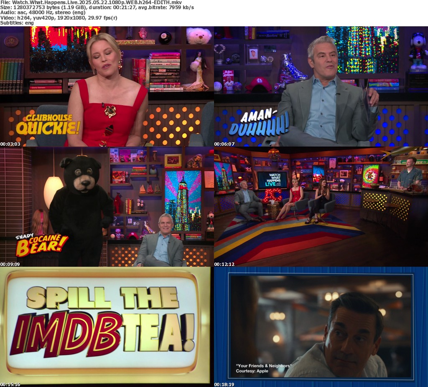Viewport: 428px width, 387px height.
Task: Open the thumbnail with the Clubhouse Quickie graphic
Action: (x=107, y=86)
